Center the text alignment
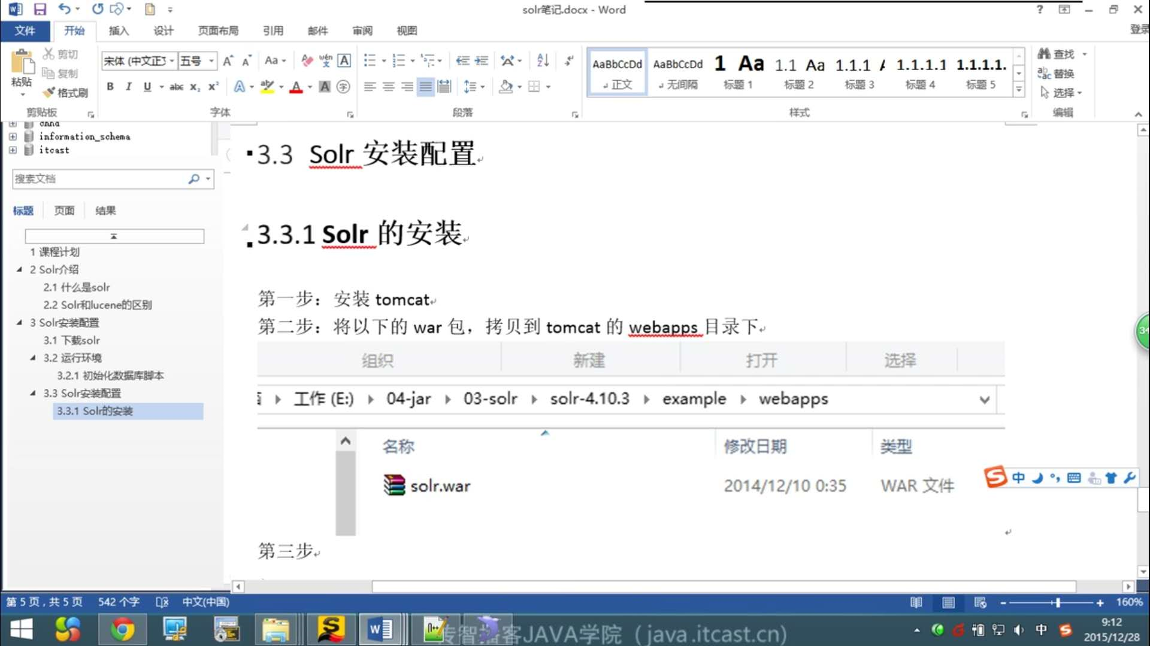1150x646 pixels. 388,87
